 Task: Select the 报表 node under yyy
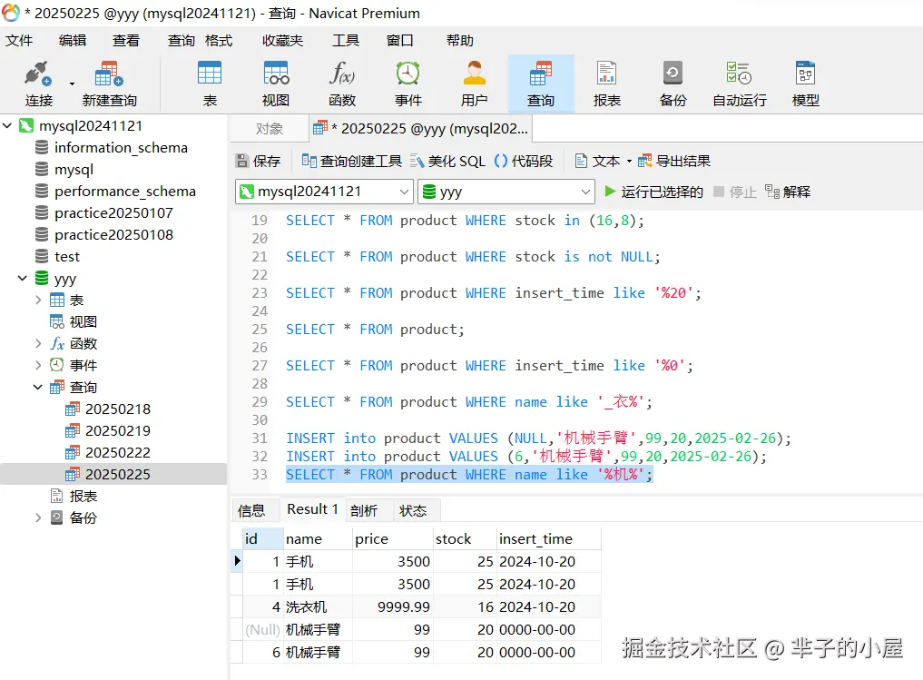pyautogui.click(x=74, y=496)
